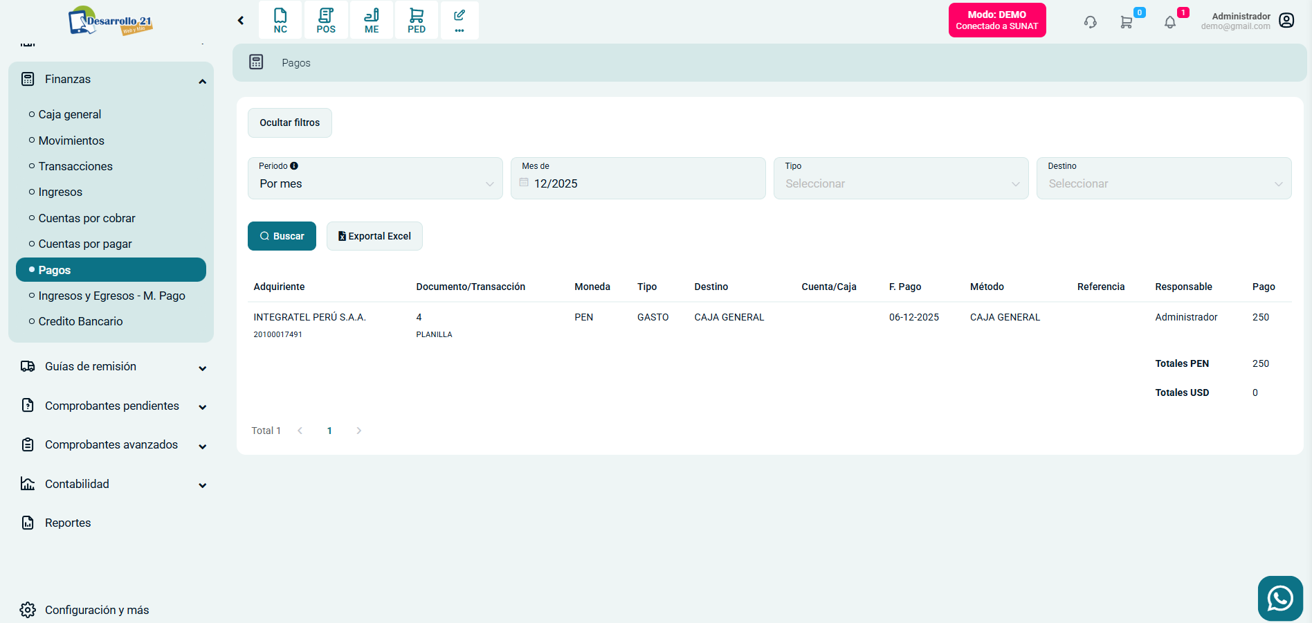Click the ME toolbar shortcut icon
This screenshot has height=623, width=1312.
pyautogui.click(x=372, y=20)
